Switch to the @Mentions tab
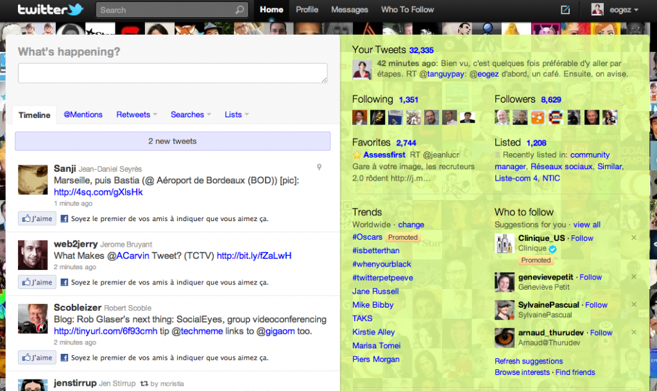The width and height of the screenshot is (657, 391). tap(83, 114)
